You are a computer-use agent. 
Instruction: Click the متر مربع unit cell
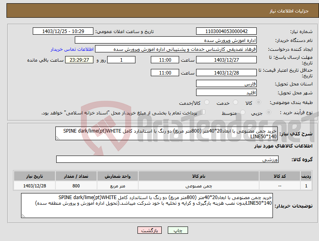pyautogui.click(x=118, y=186)
